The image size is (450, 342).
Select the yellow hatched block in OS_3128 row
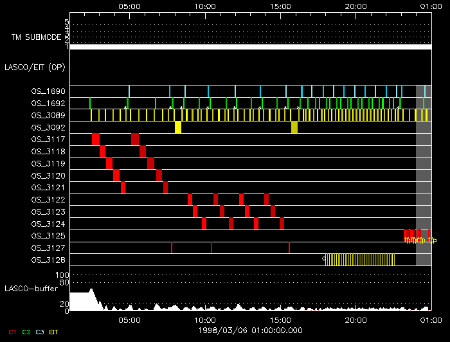click(360, 260)
